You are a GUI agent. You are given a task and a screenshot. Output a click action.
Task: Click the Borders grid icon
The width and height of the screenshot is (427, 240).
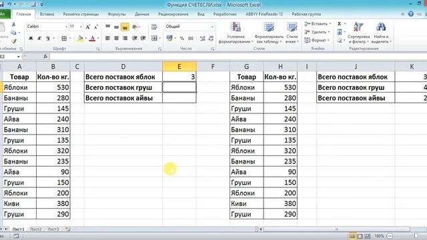point(64,39)
